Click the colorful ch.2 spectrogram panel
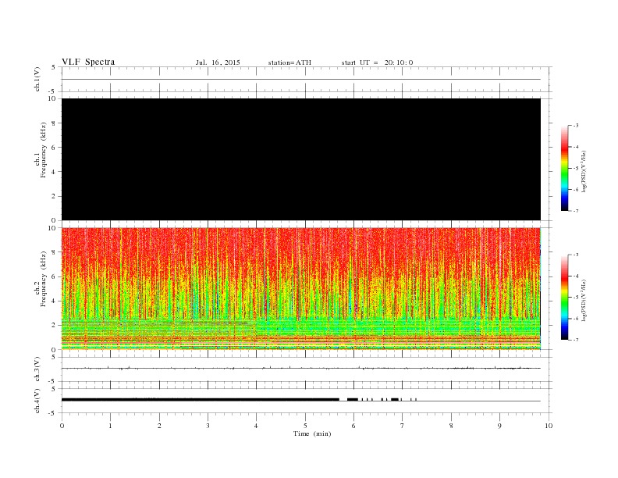The width and height of the screenshot is (618, 478). click(x=301, y=289)
